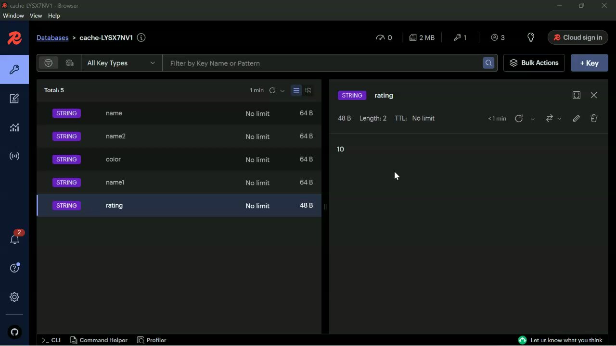
Task: Open the All Key Types dropdown
Action: [121, 63]
